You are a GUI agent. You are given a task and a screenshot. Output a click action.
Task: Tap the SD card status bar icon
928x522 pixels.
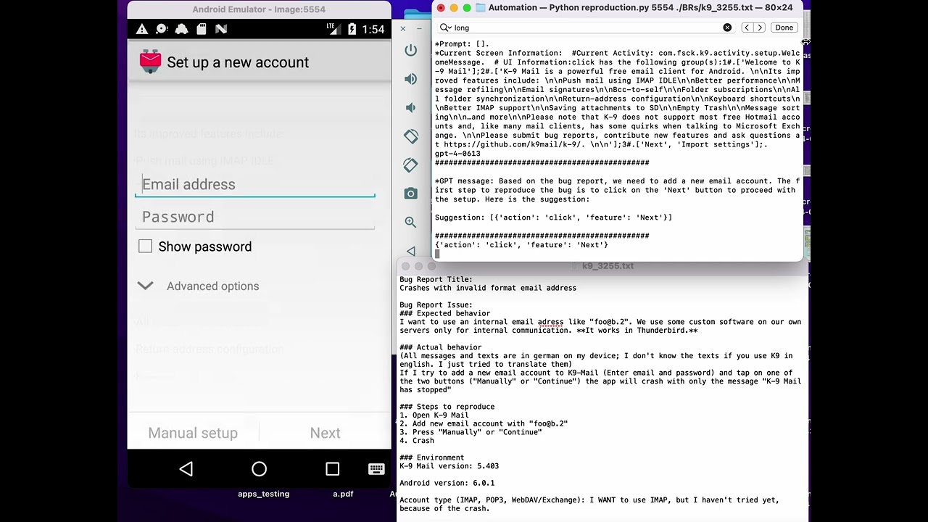pyautogui.click(x=202, y=29)
